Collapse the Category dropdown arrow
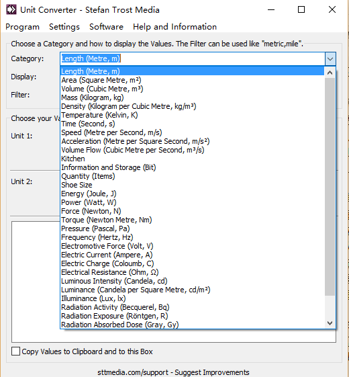Screen dimensions: 349x377 click(330, 58)
